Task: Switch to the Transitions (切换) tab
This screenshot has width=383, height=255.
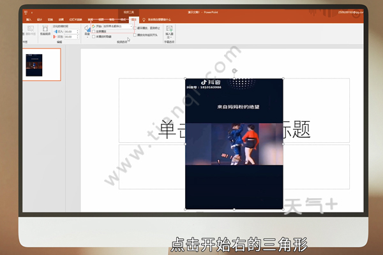Action: click(50, 20)
